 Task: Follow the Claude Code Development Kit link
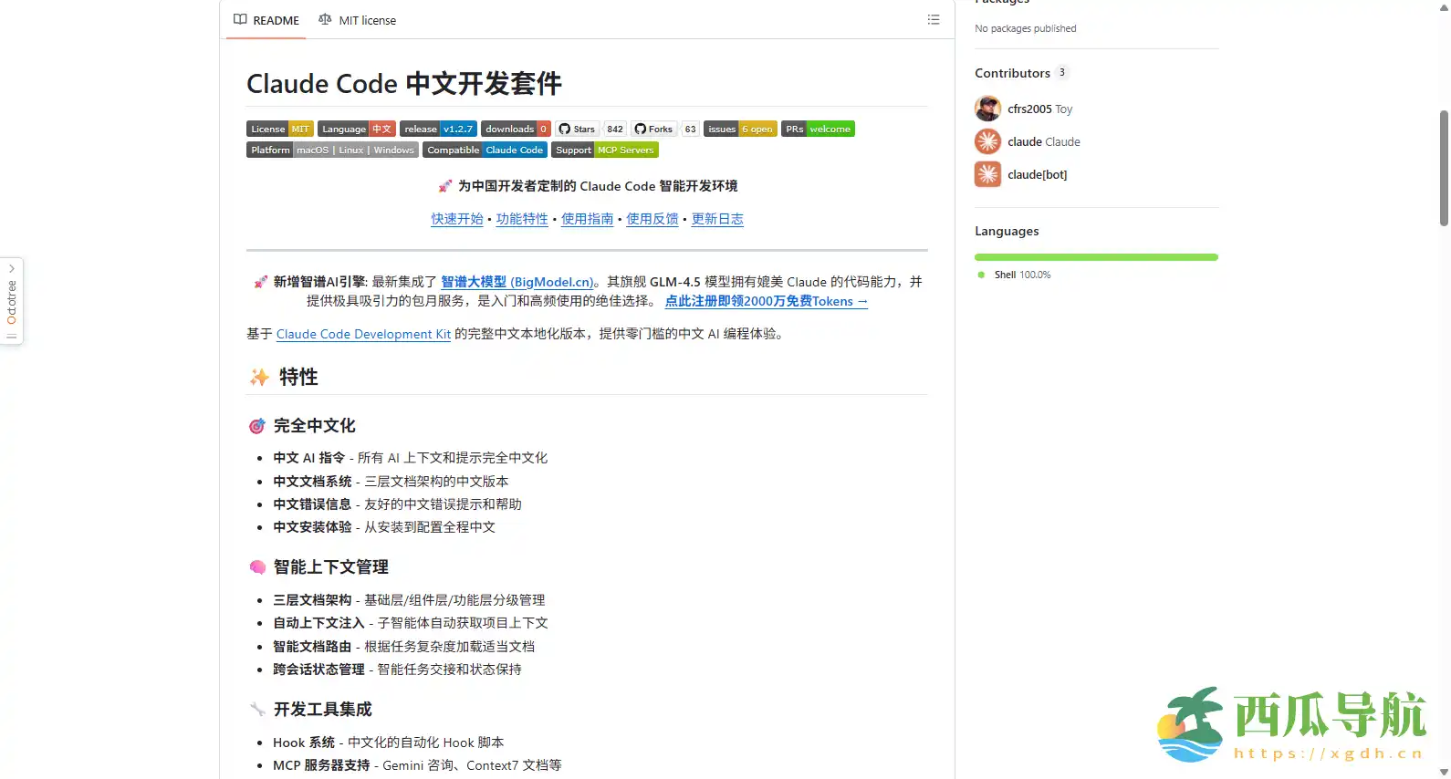[x=363, y=335]
